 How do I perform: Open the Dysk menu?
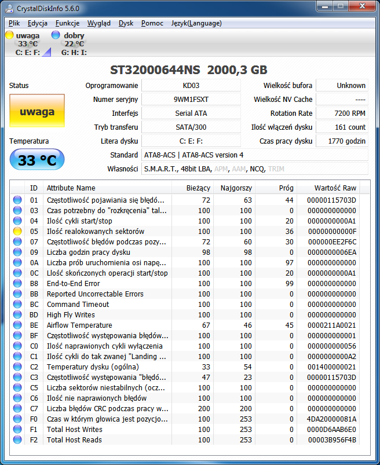click(126, 23)
